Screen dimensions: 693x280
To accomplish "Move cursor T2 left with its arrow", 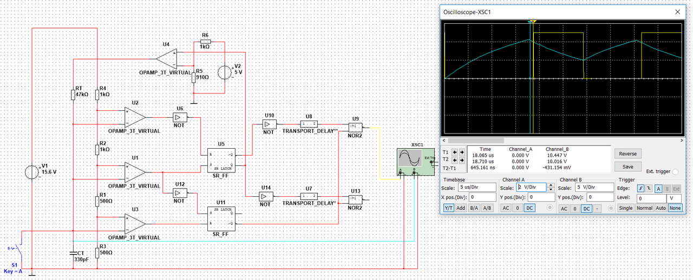I will pyautogui.click(x=455, y=160).
